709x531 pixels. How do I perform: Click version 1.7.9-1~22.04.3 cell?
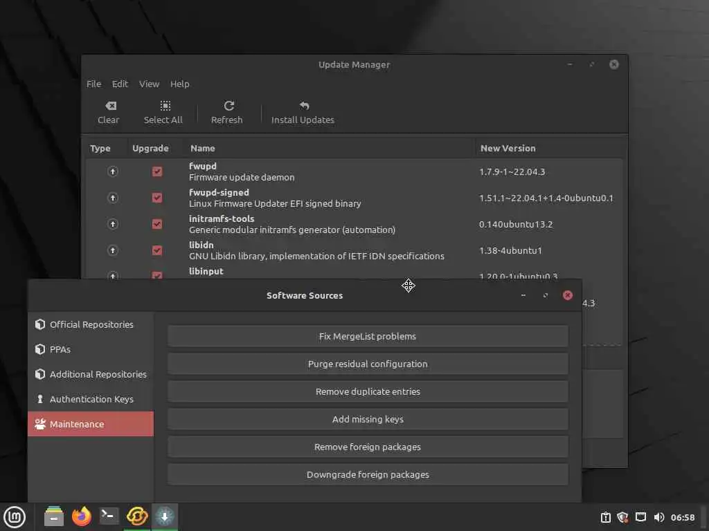click(512, 171)
